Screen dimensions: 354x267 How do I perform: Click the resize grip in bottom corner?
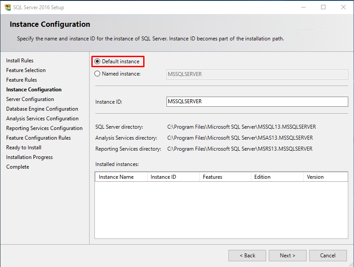tap(351, 264)
